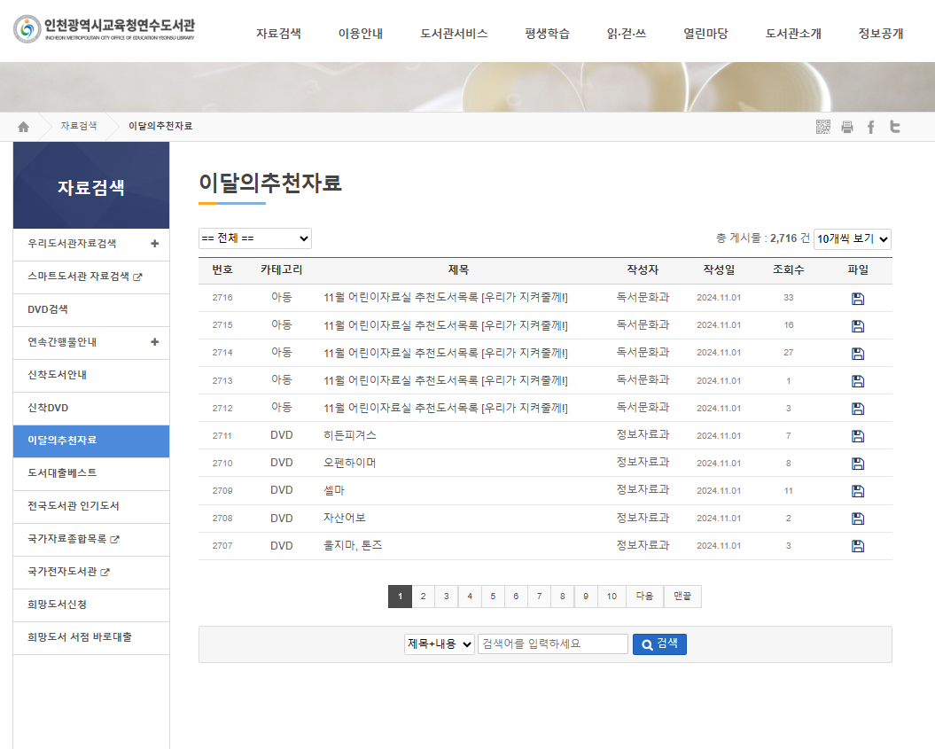Image resolution: width=935 pixels, height=749 pixels.
Task: Expand 연속간행물안내 sidebar submenu
Action: pos(154,342)
